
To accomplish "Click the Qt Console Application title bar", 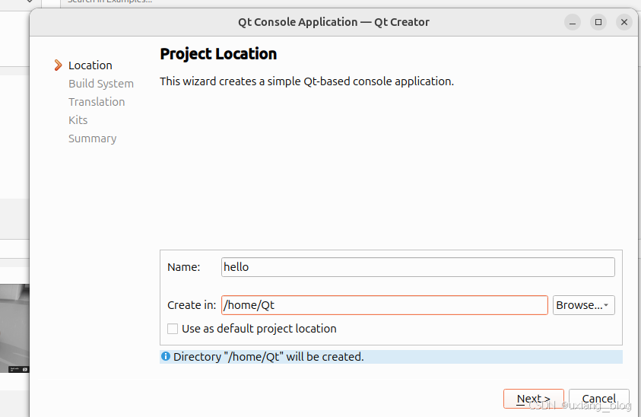I will point(334,22).
